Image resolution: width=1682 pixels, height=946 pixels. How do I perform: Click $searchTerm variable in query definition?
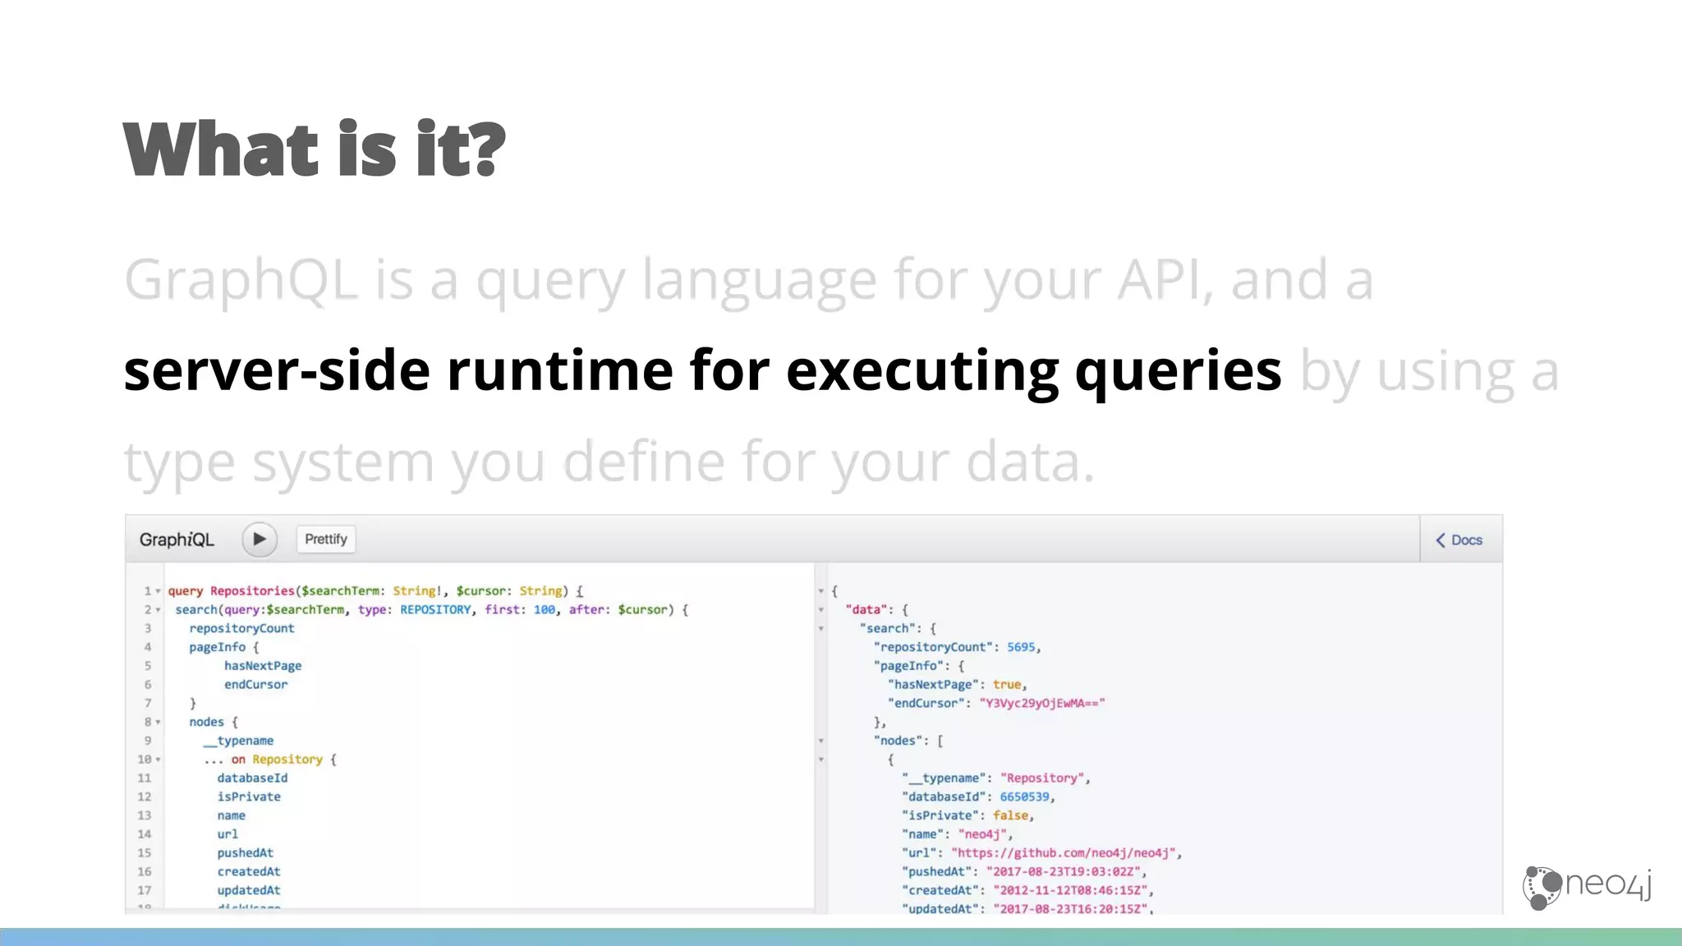click(340, 591)
